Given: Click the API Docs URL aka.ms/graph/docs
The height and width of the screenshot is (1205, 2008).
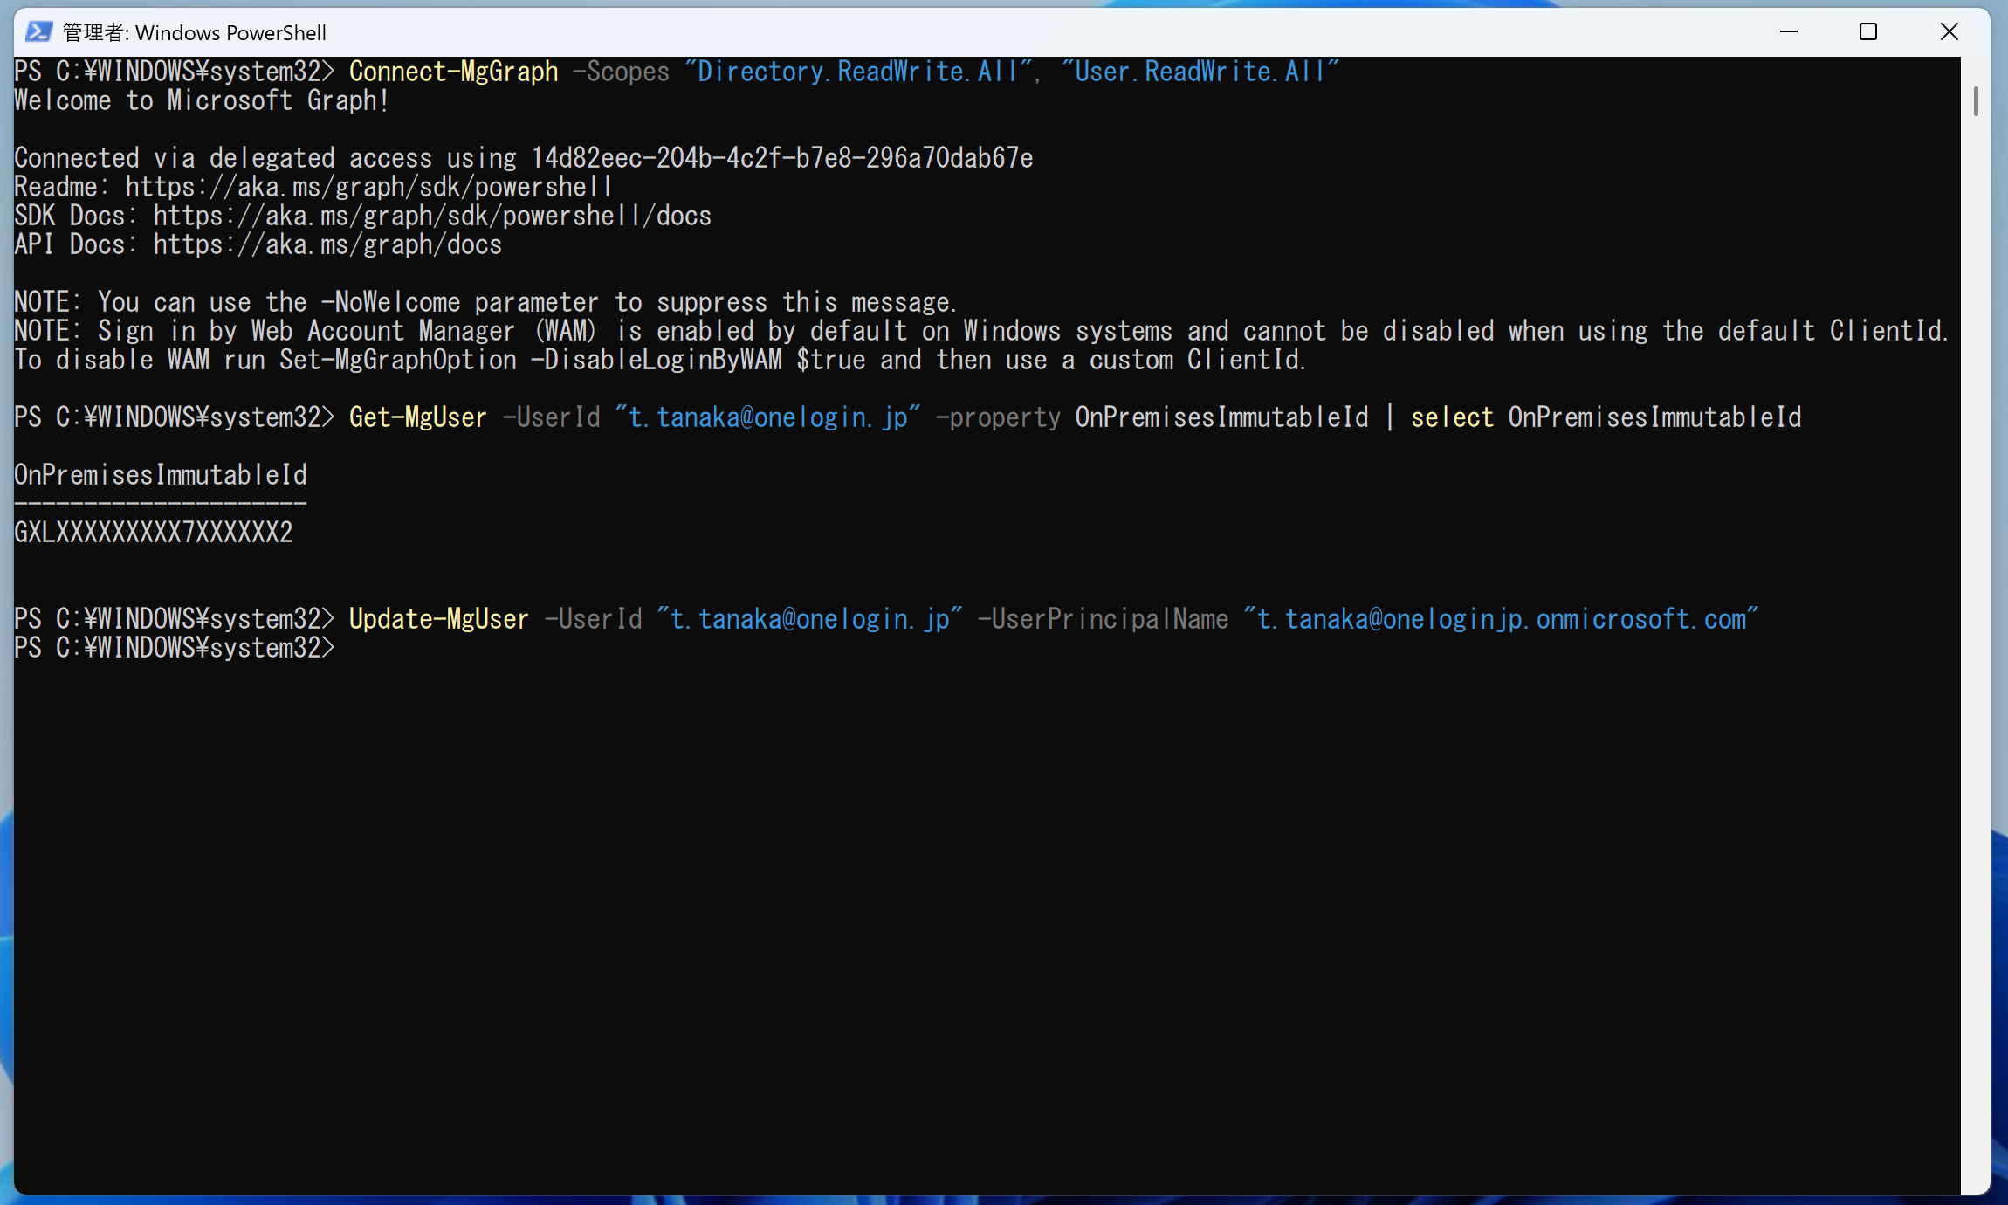Looking at the screenshot, I should [328, 244].
